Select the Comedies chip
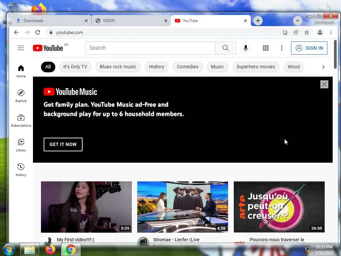The height and width of the screenshot is (256, 341). pyautogui.click(x=187, y=67)
